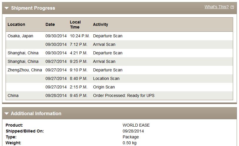Open the What's This? help link
The image size is (239, 146).
coord(217,7)
